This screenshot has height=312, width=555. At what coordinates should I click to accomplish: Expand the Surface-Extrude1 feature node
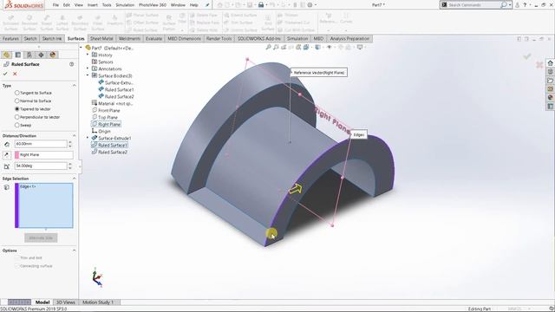point(88,138)
